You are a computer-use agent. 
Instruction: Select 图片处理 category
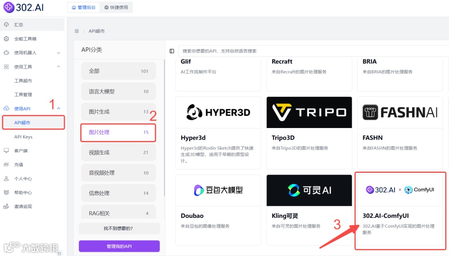[x=118, y=132]
